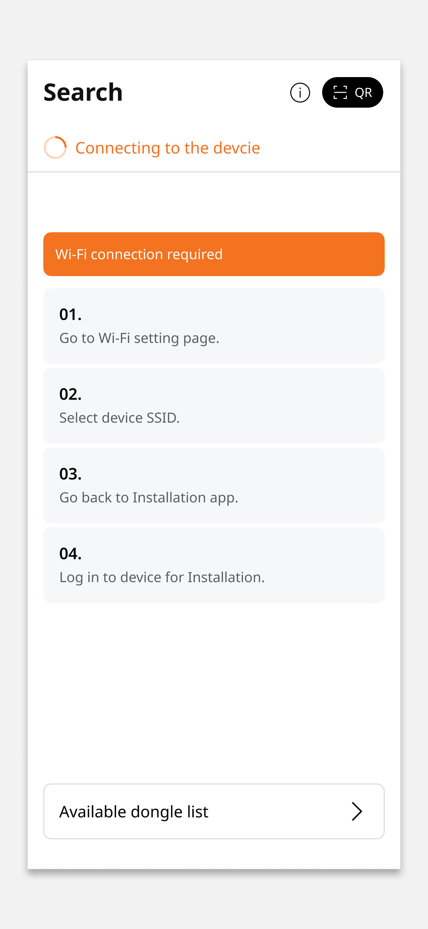Click Go back to Installation app text
Viewport: 428px width, 929px height.
click(148, 498)
